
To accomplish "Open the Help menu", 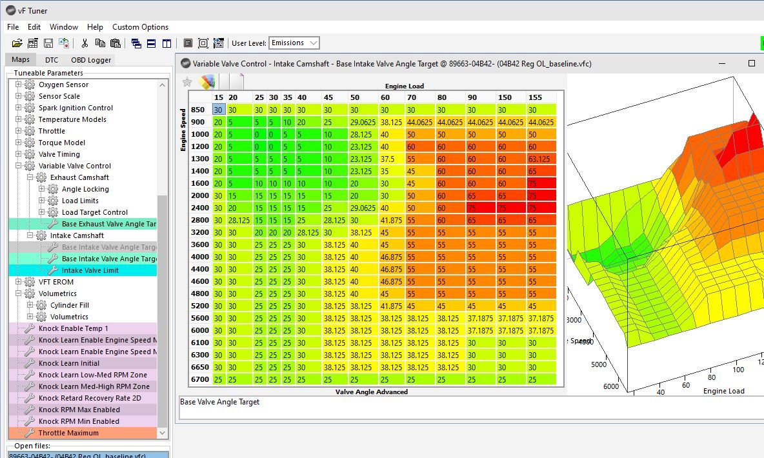I will 95,27.
